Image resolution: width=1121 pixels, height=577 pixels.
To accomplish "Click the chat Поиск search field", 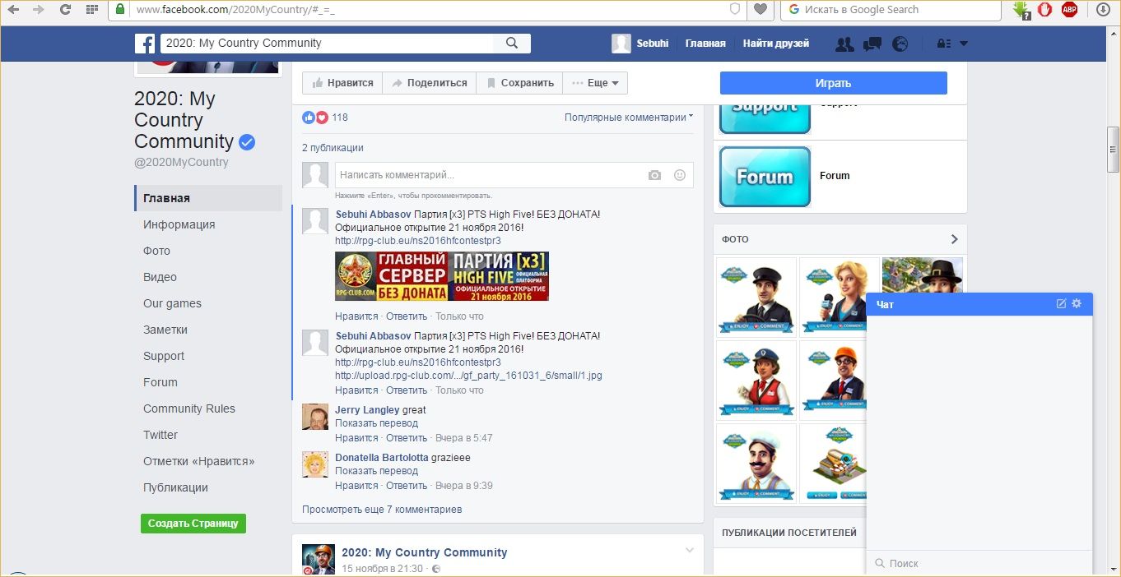I will 979,563.
